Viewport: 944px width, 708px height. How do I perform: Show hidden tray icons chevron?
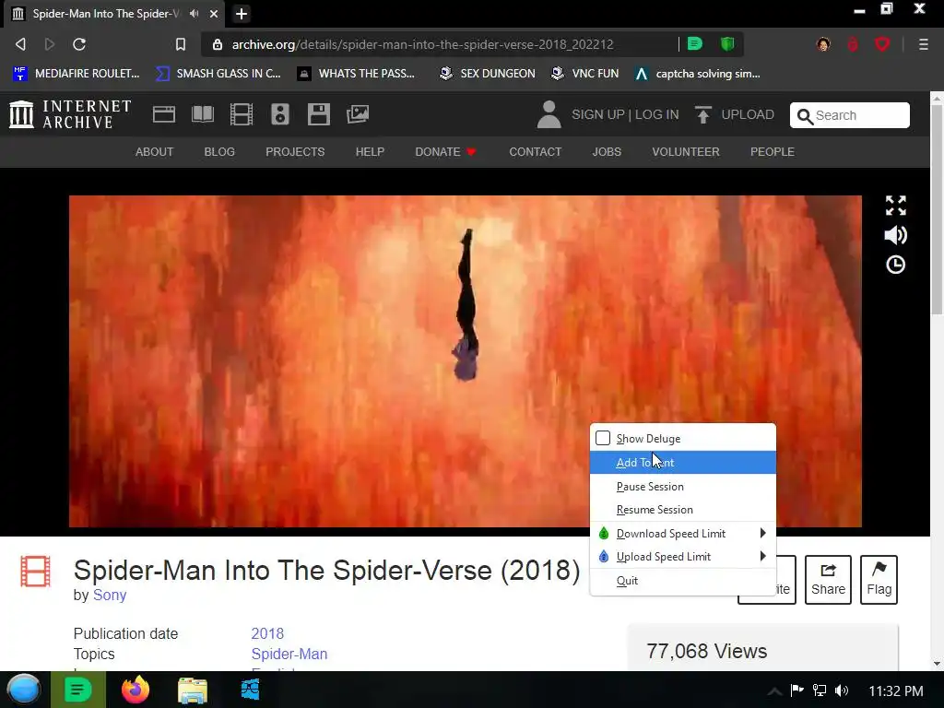click(774, 691)
